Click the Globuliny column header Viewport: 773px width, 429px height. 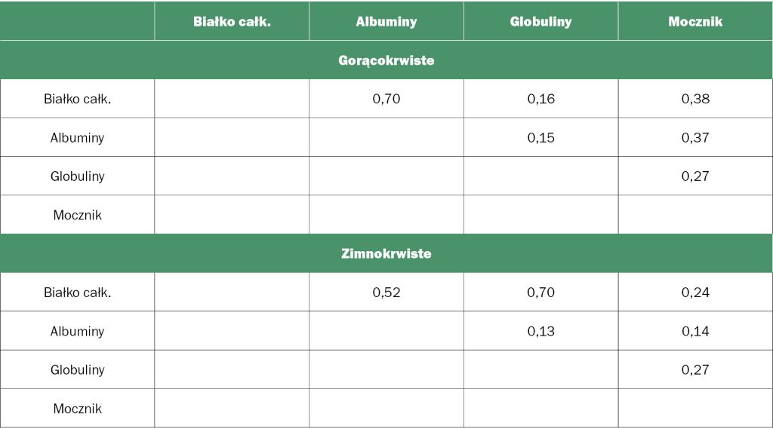540,21
